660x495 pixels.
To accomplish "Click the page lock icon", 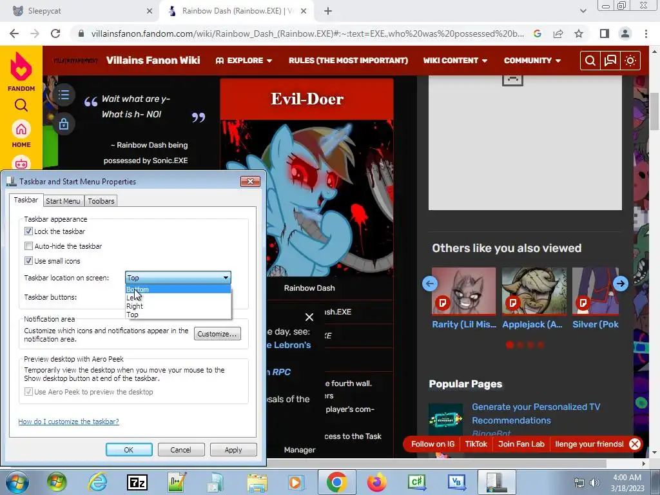I will click(x=64, y=124).
